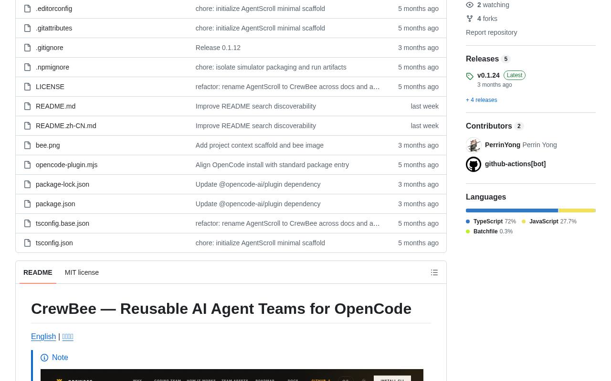Open the LICENSE file

50,87
